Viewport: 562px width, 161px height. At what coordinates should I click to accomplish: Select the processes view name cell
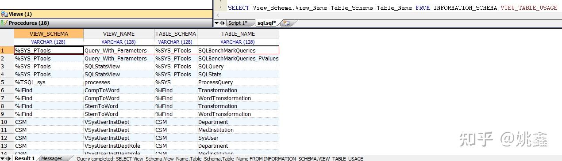pos(119,82)
